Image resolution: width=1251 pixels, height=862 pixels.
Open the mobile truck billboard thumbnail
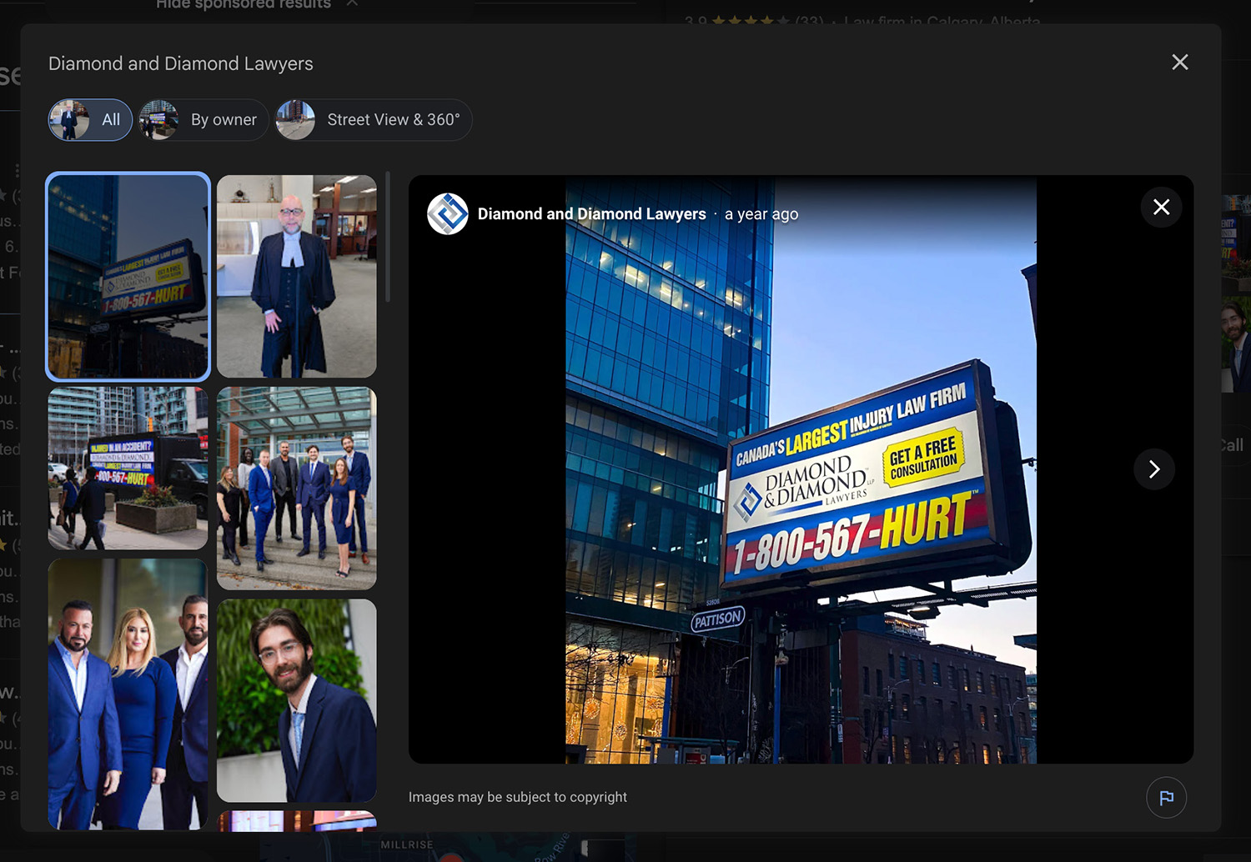[x=128, y=468]
